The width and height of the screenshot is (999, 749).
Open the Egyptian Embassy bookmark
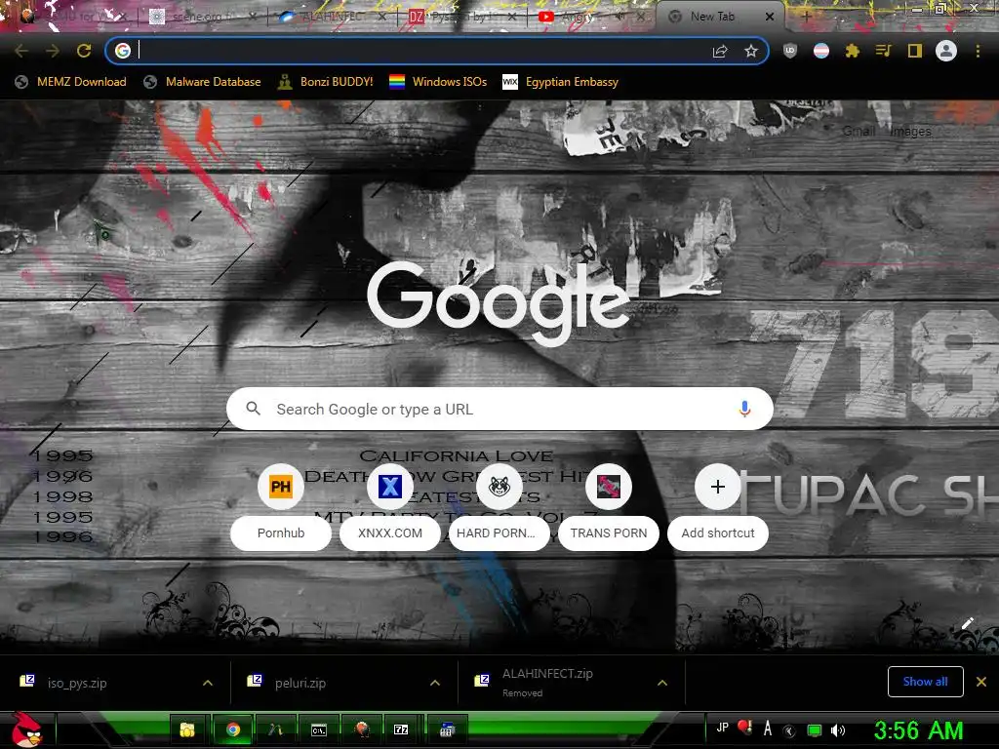pyautogui.click(x=561, y=82)
